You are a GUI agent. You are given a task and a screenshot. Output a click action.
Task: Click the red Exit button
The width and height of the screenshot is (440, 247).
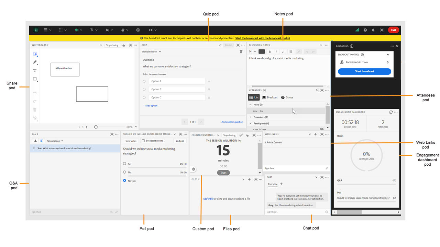(x=393, y=30)
